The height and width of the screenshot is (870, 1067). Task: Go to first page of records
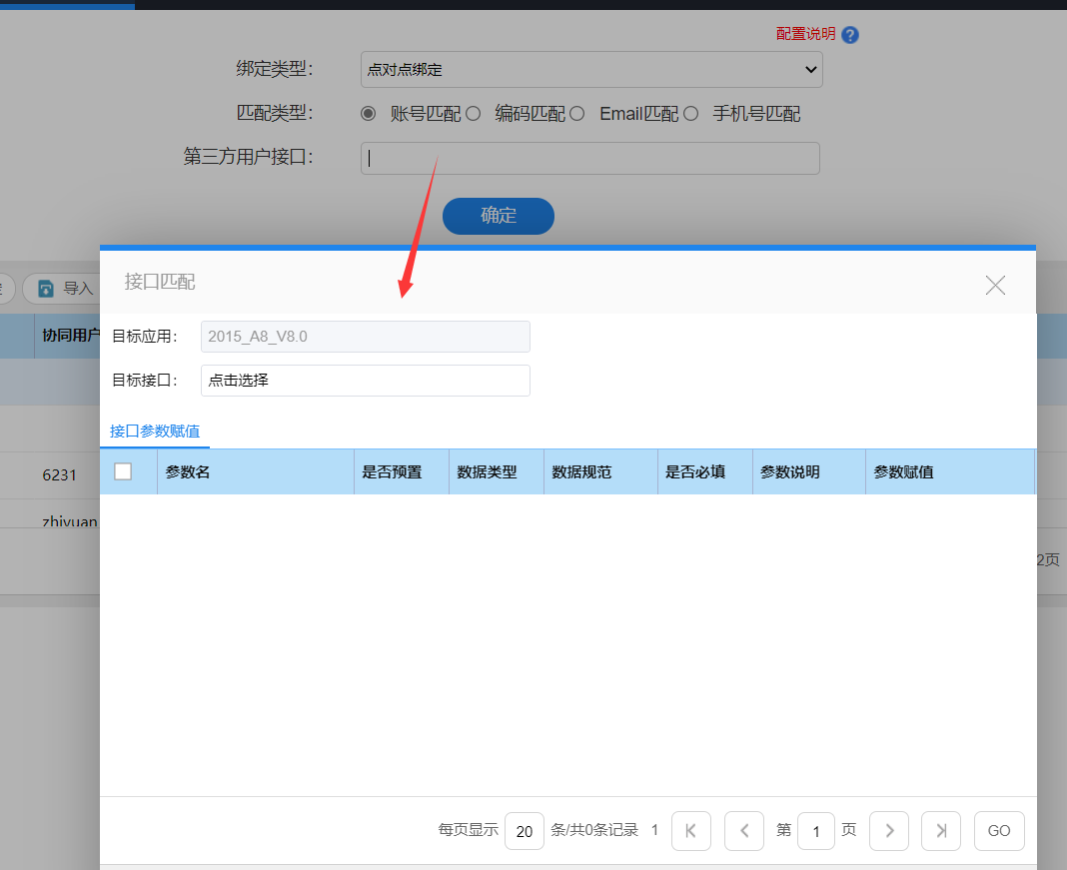[691, 830]
